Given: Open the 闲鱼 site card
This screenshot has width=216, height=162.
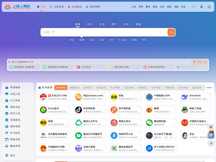Looking at the screenshot, I should [125, 97].
